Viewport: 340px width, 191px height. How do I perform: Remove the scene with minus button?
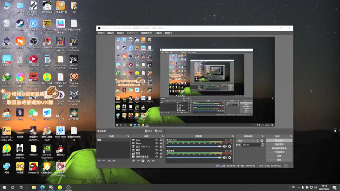pos(104,161)
